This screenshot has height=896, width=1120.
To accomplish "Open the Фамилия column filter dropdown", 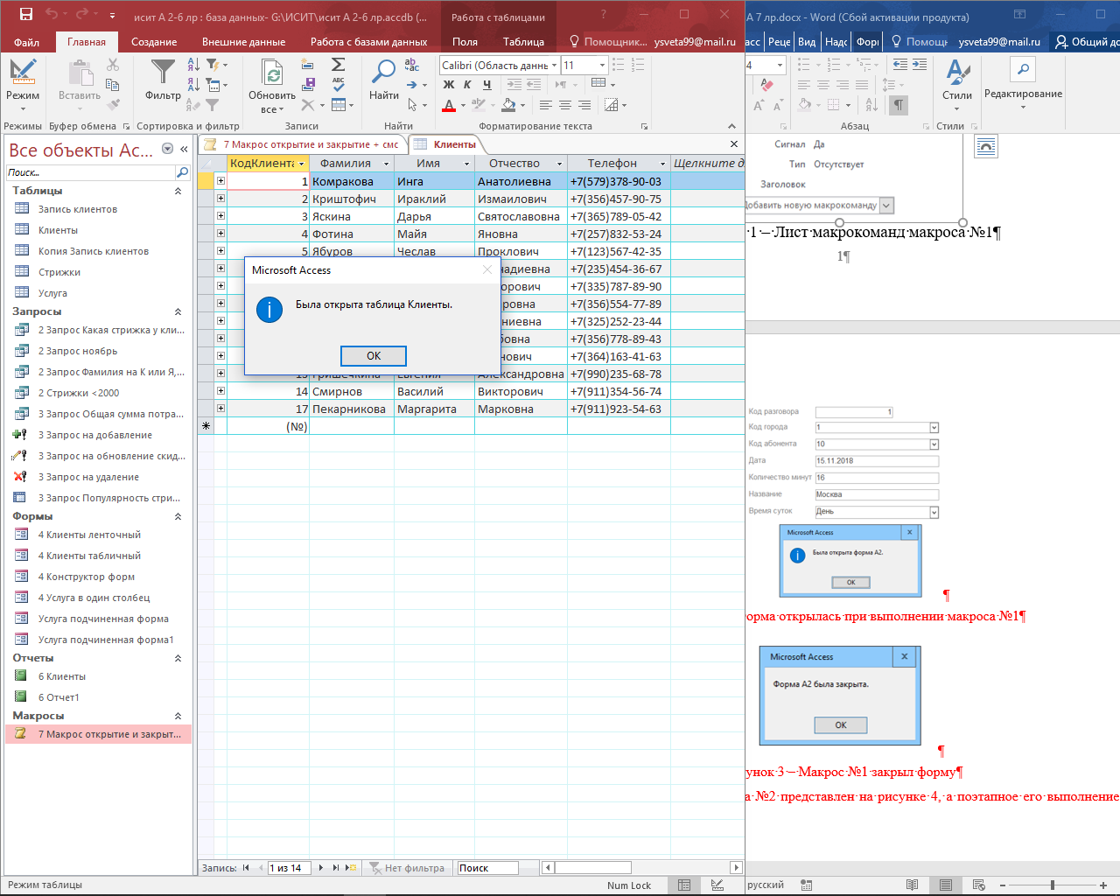I will 387,164.
